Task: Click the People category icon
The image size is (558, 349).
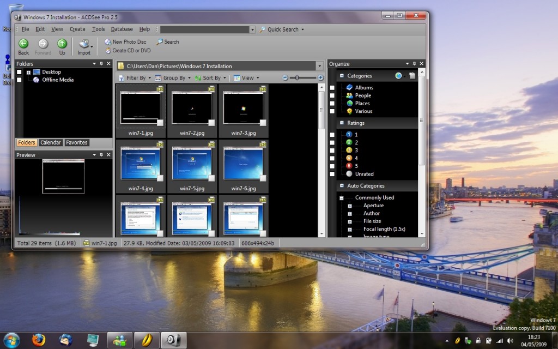Action: [349, 95]
